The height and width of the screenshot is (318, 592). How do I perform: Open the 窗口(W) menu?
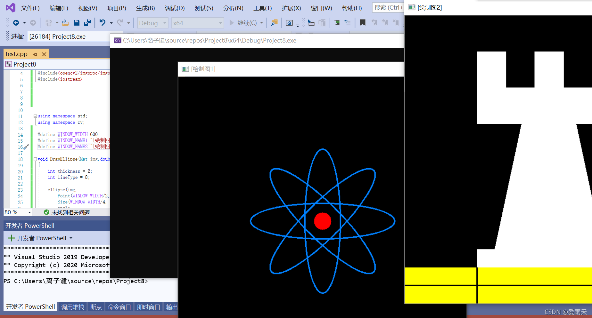point(322,8)
